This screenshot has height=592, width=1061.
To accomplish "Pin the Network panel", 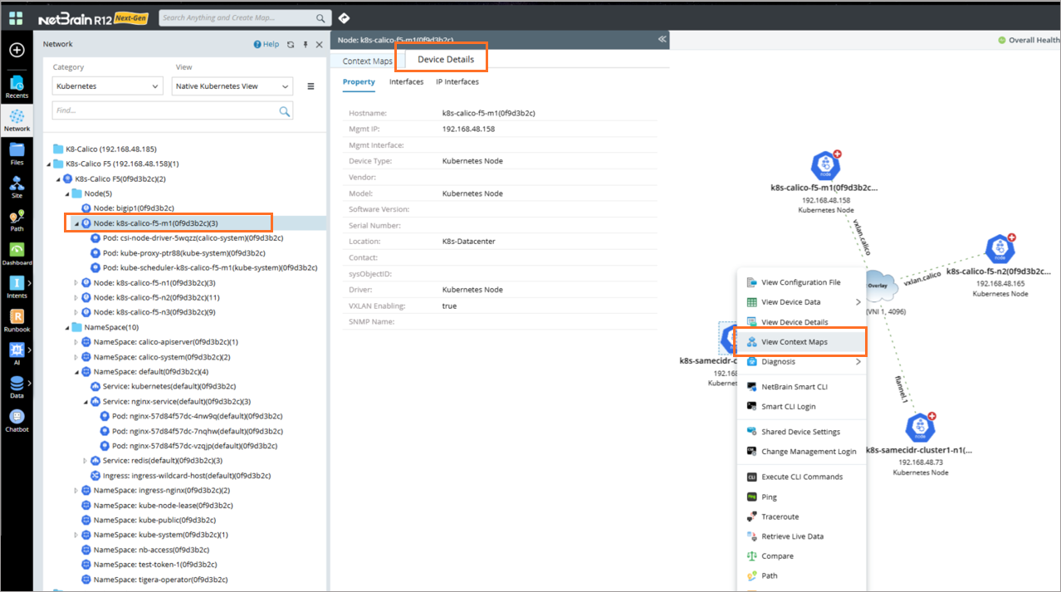I will pyautogui.click(x=305, y=45).
